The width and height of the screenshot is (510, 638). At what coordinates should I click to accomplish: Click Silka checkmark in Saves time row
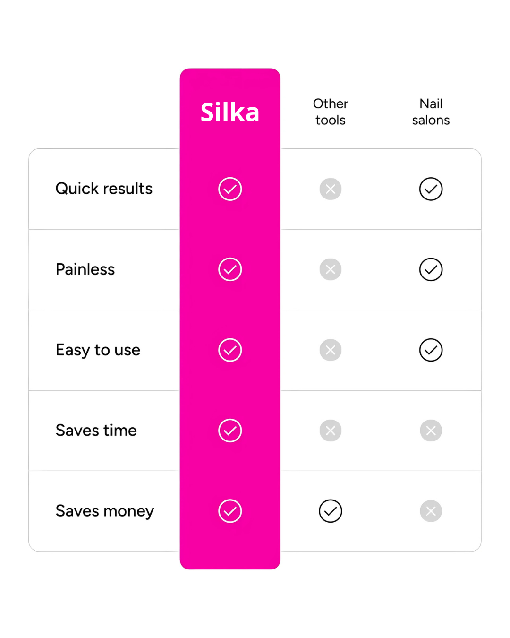coord(230,431)
